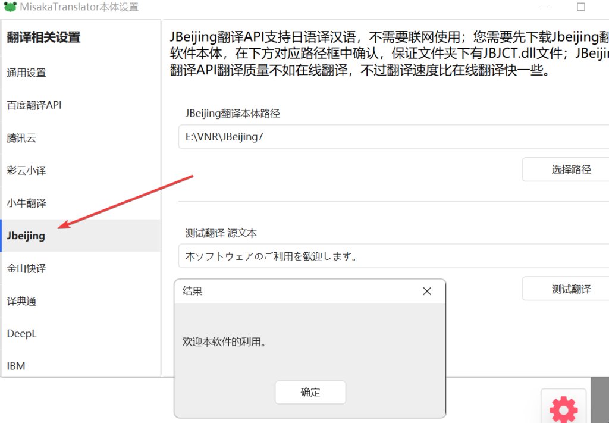Minimize the settings window
This screenshot has width=609, height=423.
coord(545,7)
